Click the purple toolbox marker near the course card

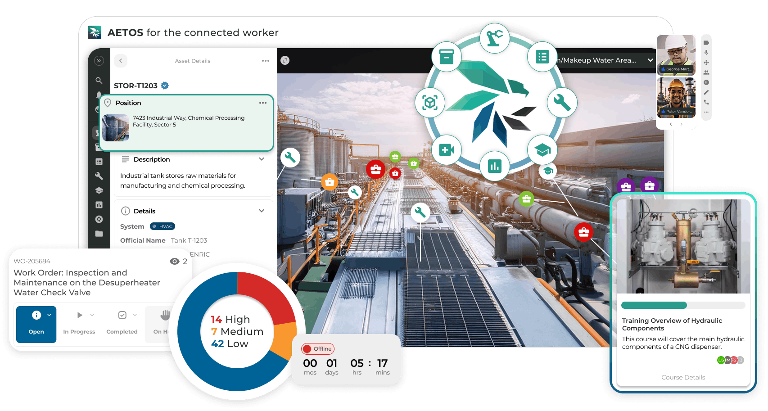pos(649,185)
